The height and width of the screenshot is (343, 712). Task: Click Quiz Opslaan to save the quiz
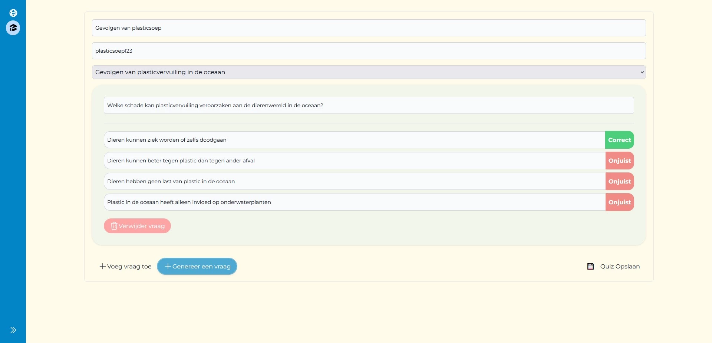point(620,266)
